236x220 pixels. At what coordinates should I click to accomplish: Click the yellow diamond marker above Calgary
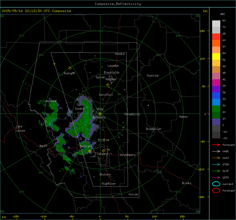[x=104, y=151]
